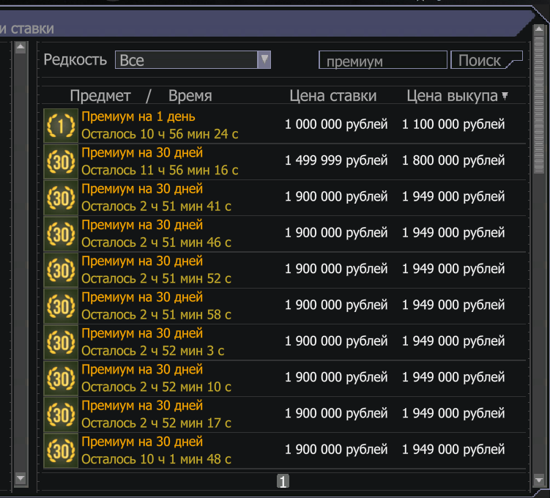550x498 pixels.
Task: Select lot with 1 100 000 рублей buyout
Action: coord(284,125)
